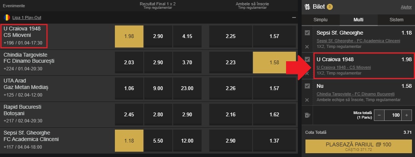Open the Ajutor help link
This screenshot has height=157, width=415.
[x=406, y=7]
